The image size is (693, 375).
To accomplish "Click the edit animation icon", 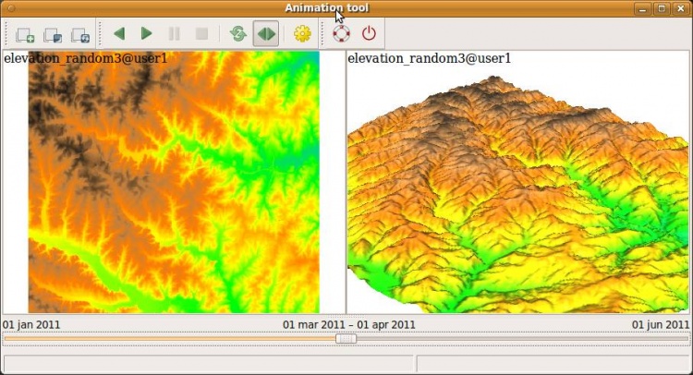I will coord(53,34).
